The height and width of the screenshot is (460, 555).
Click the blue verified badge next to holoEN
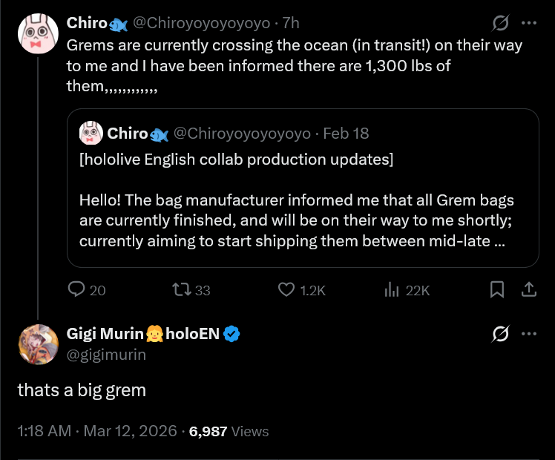[x=231, y=334]
